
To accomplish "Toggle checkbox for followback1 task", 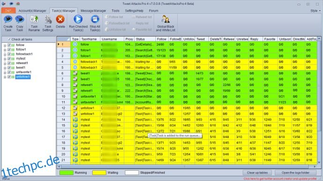I will coord(9,54).
